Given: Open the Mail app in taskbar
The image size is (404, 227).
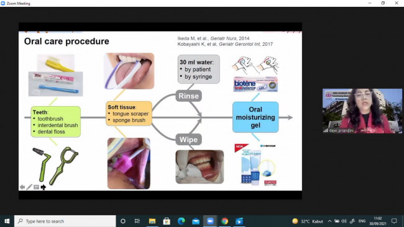Looking at the screenshot, I should [x=196, y=221].
